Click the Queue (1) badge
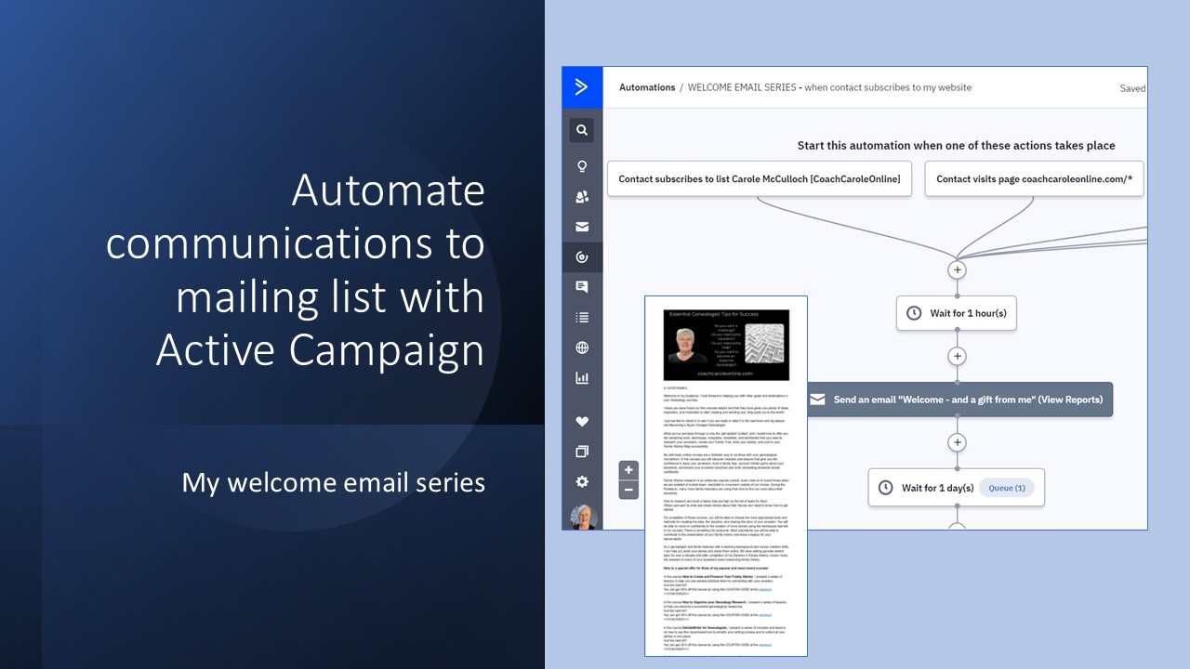The height and width of the screenshot is (669, 1190). click(x=1007, y=487)
